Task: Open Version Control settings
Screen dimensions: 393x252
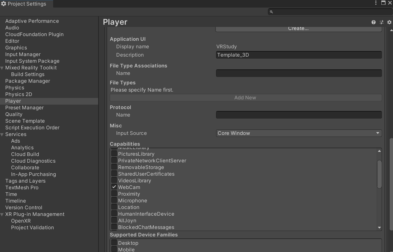Action: [x=24, y=208]
